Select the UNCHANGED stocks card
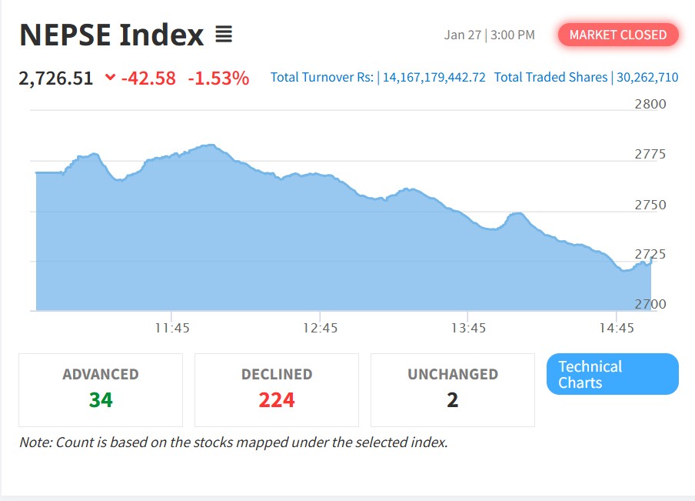The height and width of the screenshot is (501, 695). click(x=452, y=389)
